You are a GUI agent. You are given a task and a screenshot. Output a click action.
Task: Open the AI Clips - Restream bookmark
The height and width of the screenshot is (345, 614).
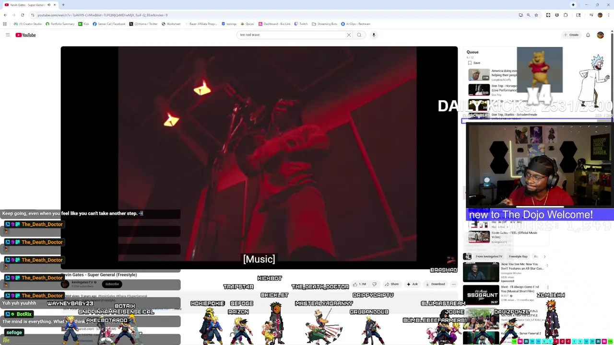coord(355,24)
